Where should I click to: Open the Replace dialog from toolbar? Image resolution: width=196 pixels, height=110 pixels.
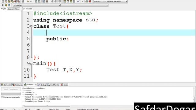pos(40,1)
